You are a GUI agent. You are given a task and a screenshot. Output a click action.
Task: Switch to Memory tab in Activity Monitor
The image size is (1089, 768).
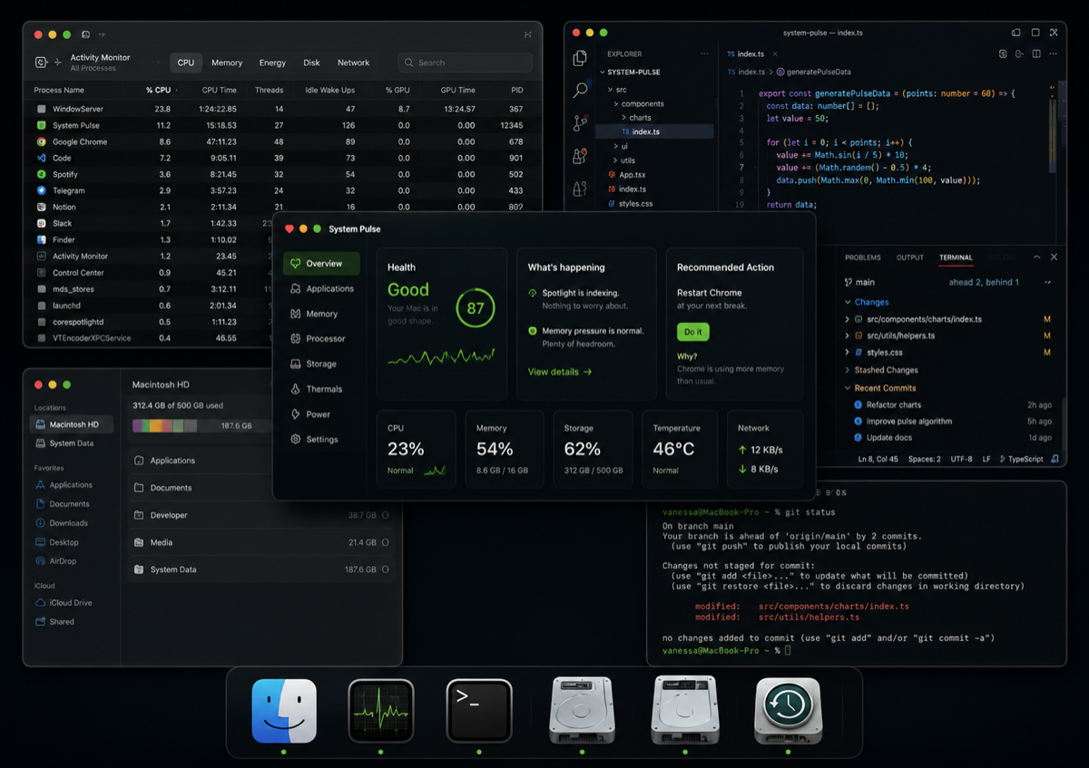coord(227,63)
